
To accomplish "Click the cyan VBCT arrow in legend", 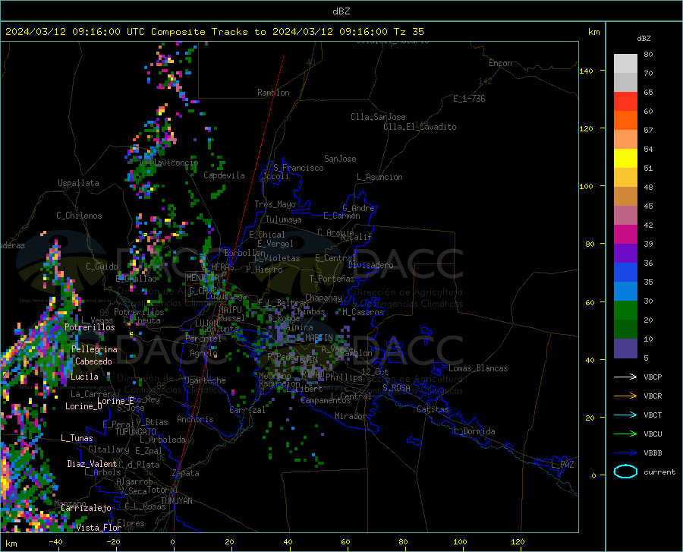I will [x=625, y=415].
